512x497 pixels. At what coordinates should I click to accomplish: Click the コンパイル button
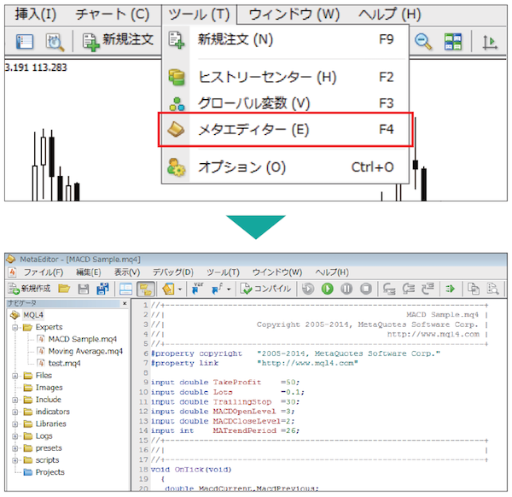click(x=265, y=289)
